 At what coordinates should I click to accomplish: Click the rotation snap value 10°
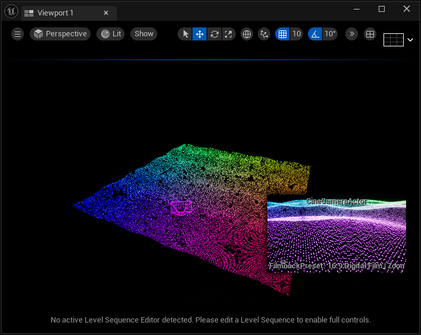(330, 34)
